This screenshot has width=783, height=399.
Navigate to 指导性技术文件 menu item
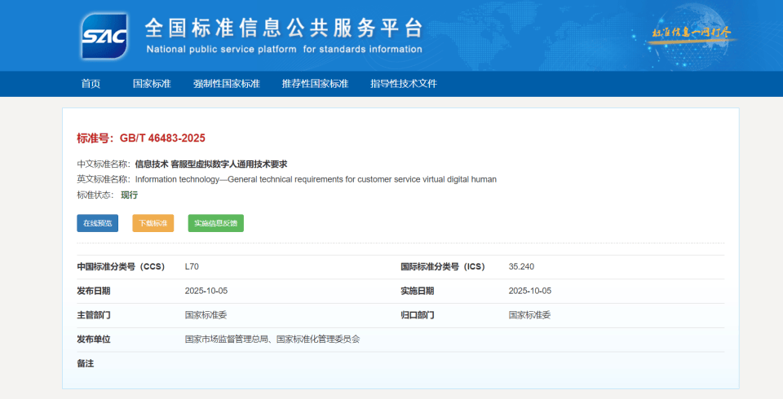click(x=404, y=84)
